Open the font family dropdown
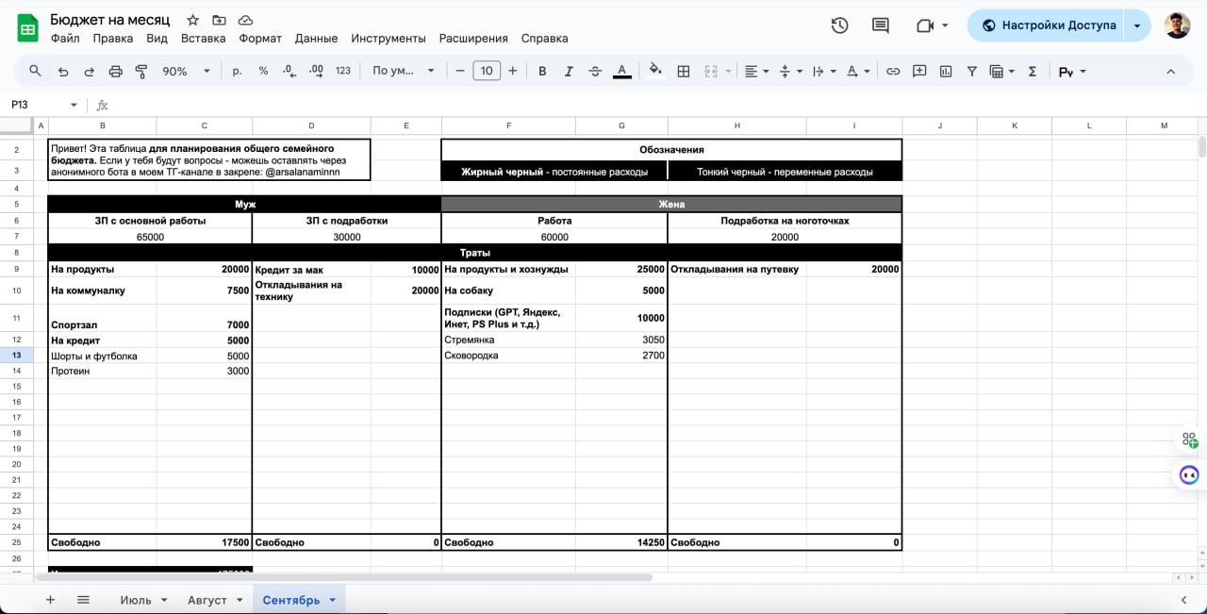This screenshot has width=1207, height=614. point(404,71)
